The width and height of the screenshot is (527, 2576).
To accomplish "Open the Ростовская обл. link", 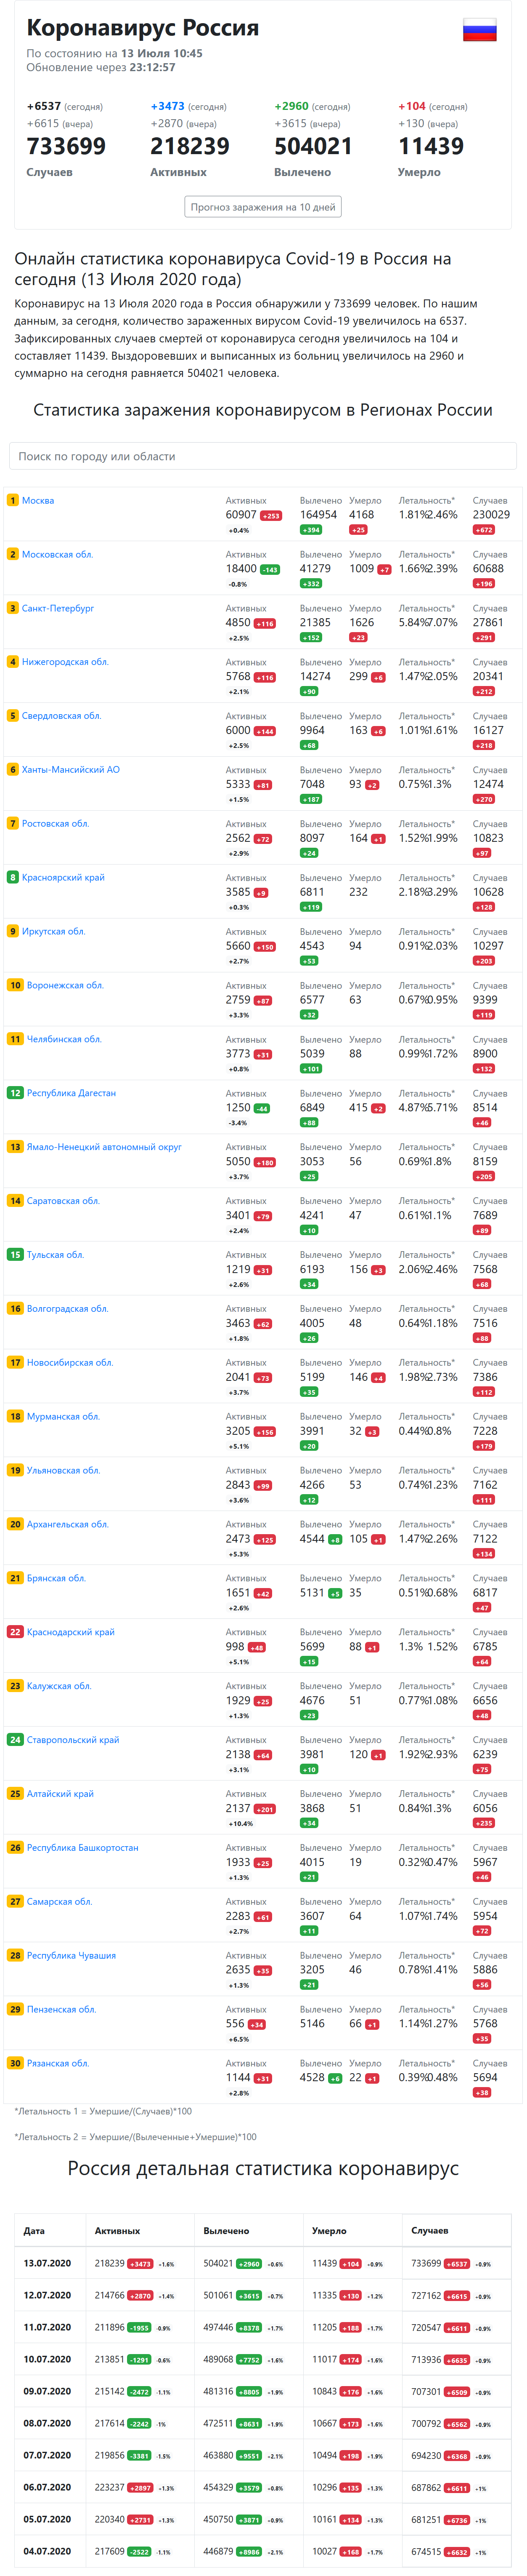I will click(55, 824).
